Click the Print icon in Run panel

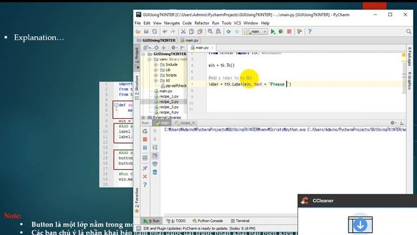(155, 164)
